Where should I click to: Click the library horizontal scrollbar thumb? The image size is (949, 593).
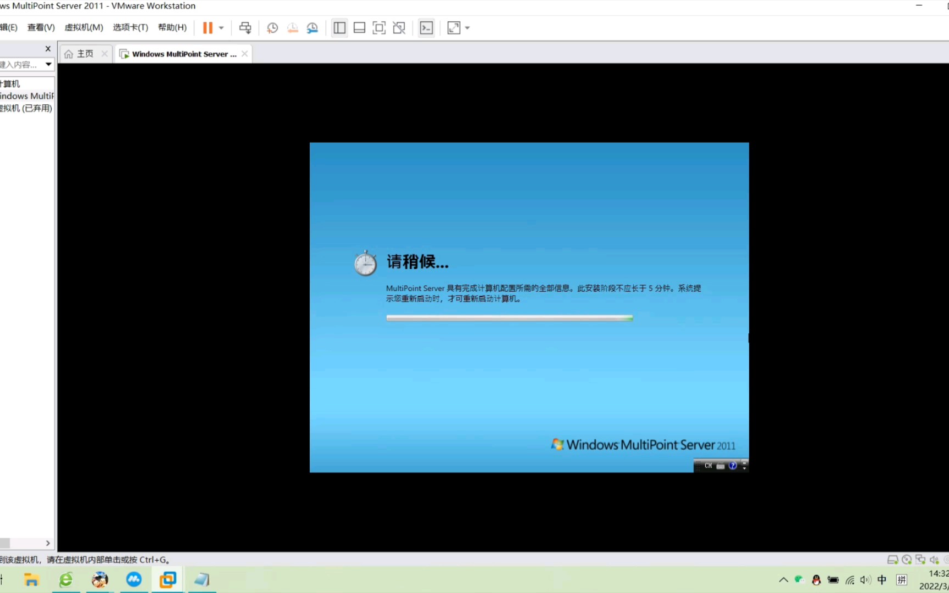coord(5,543)
